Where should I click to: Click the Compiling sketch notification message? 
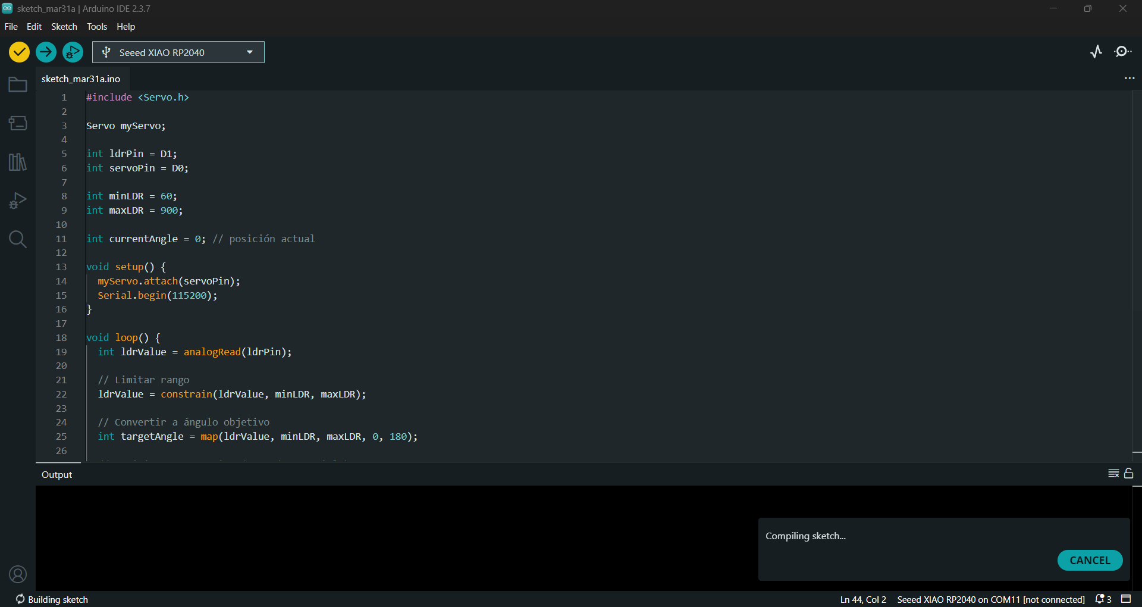tap(805, 536)
